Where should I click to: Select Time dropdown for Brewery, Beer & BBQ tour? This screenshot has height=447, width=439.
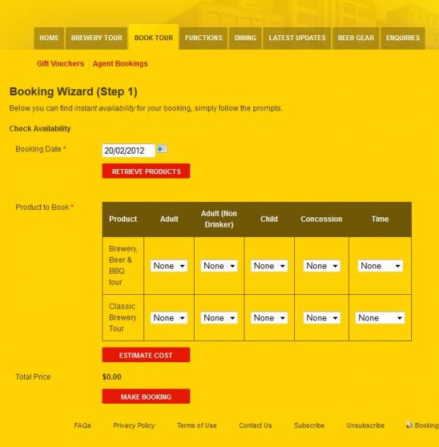[380, 266]
